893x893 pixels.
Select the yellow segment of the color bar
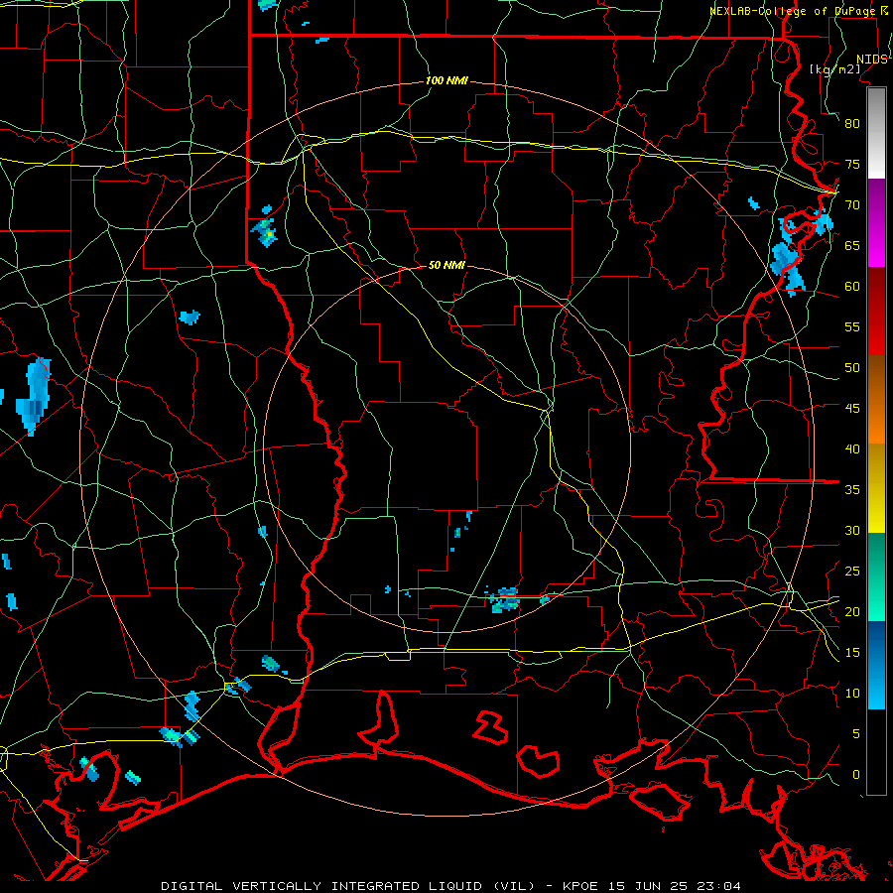click(x=876, y=488)
